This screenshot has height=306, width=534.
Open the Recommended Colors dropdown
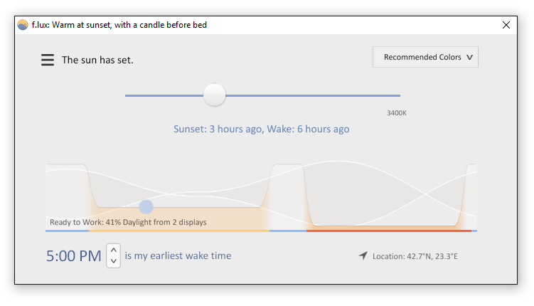coord(425,57)
